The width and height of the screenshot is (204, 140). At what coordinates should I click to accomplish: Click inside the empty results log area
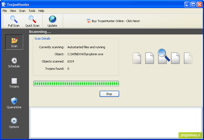tap(116, 123)
